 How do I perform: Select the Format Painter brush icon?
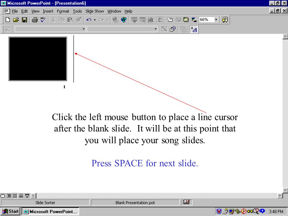(x=79, y=20)
